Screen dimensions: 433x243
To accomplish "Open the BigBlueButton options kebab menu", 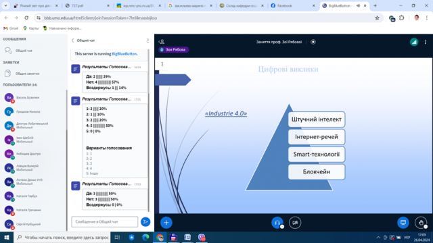I will pos(426,42).
